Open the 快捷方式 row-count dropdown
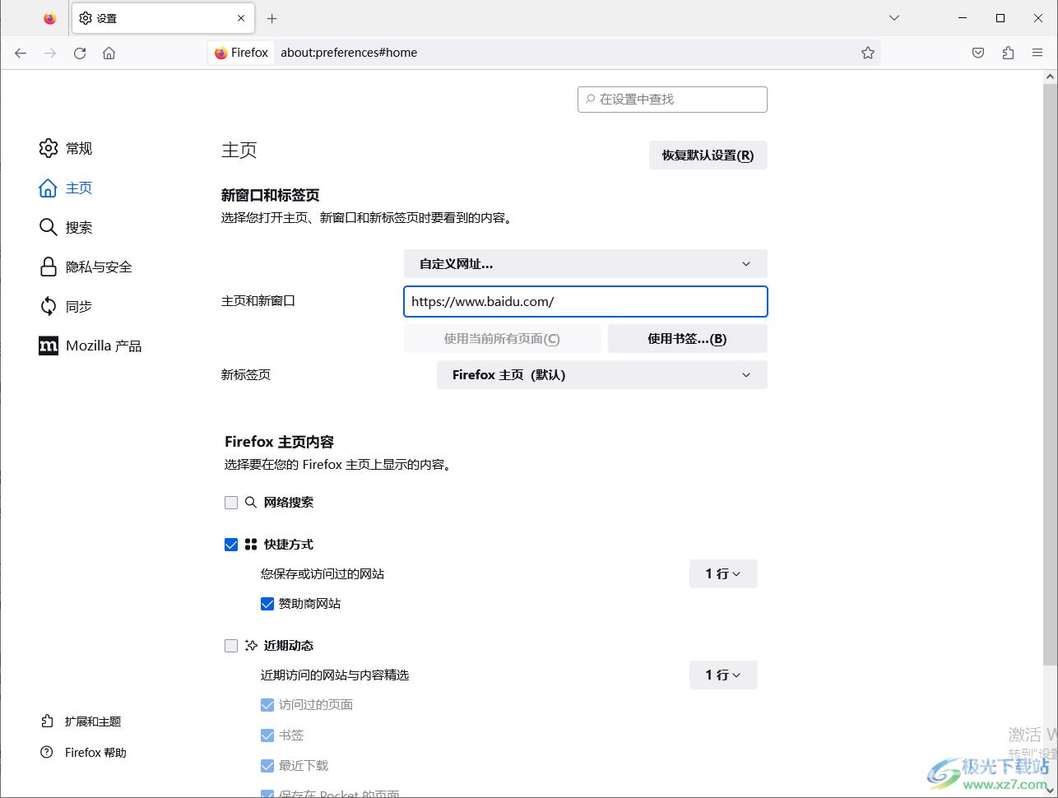This screenshot has height=798, width=1058. (723, 573)
